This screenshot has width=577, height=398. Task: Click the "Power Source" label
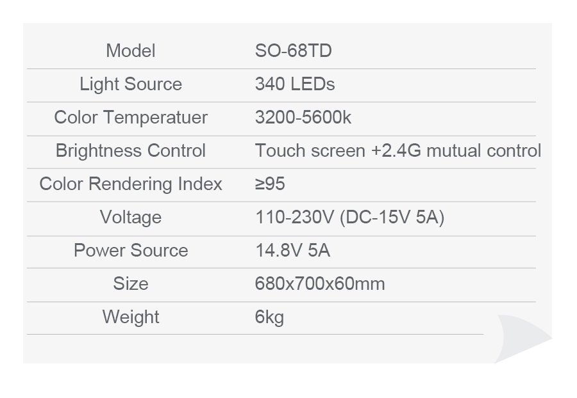pos(131,251)
